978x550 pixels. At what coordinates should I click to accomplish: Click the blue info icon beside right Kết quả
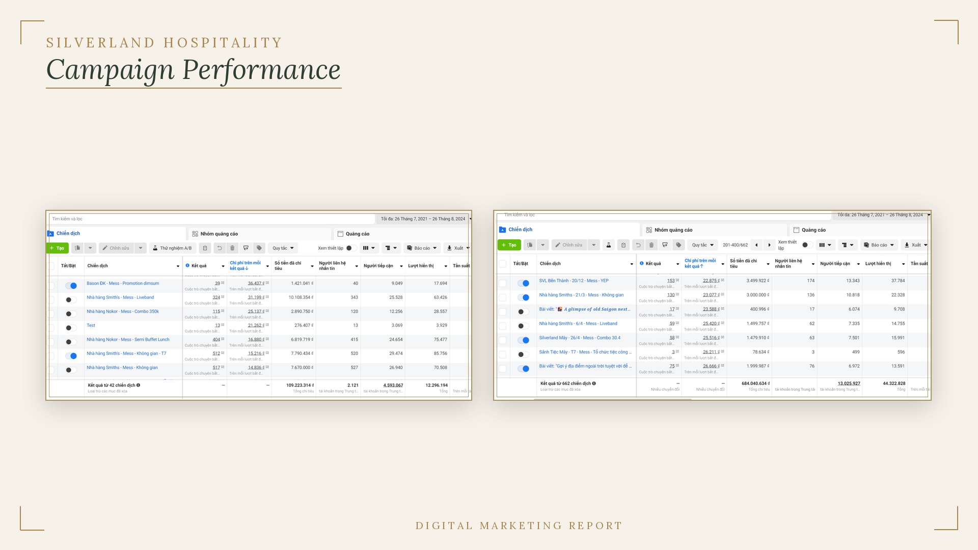(642, 263)
